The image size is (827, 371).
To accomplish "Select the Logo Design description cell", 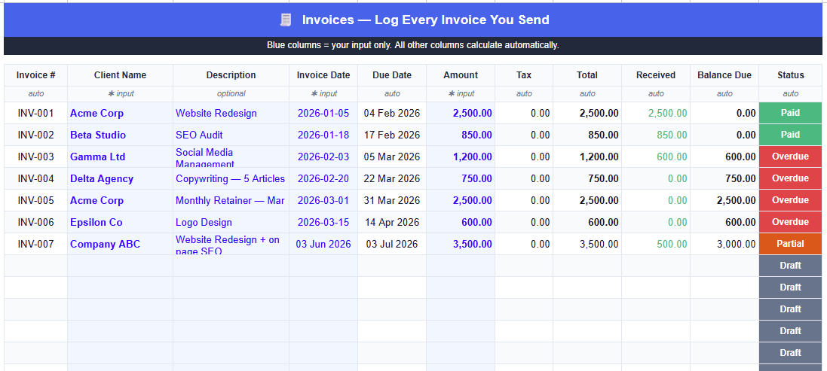I will pyautogui.click(x=231, y=223).
